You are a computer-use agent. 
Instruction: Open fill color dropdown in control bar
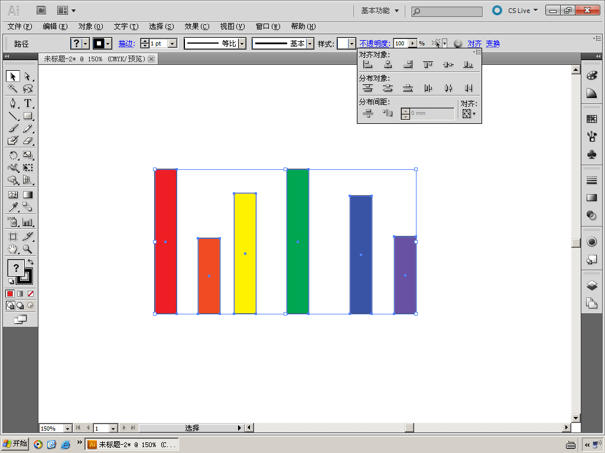coord(86,44)
